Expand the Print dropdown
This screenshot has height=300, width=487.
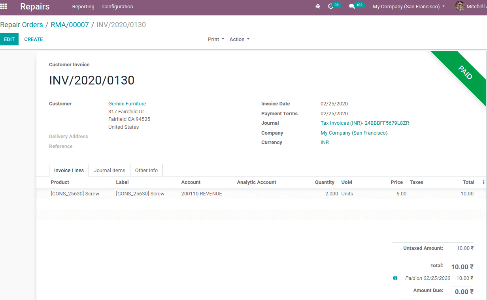point(216,39)
